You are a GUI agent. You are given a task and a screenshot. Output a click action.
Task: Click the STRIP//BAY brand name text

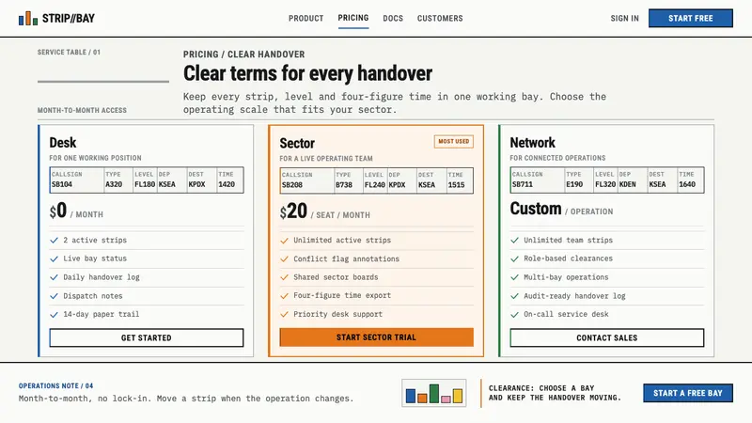(69, 18)
